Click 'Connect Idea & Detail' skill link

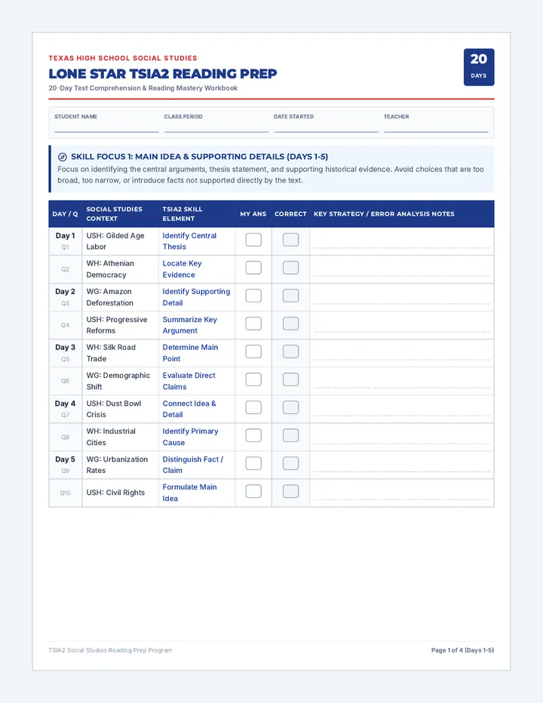(x=189, y=409)
